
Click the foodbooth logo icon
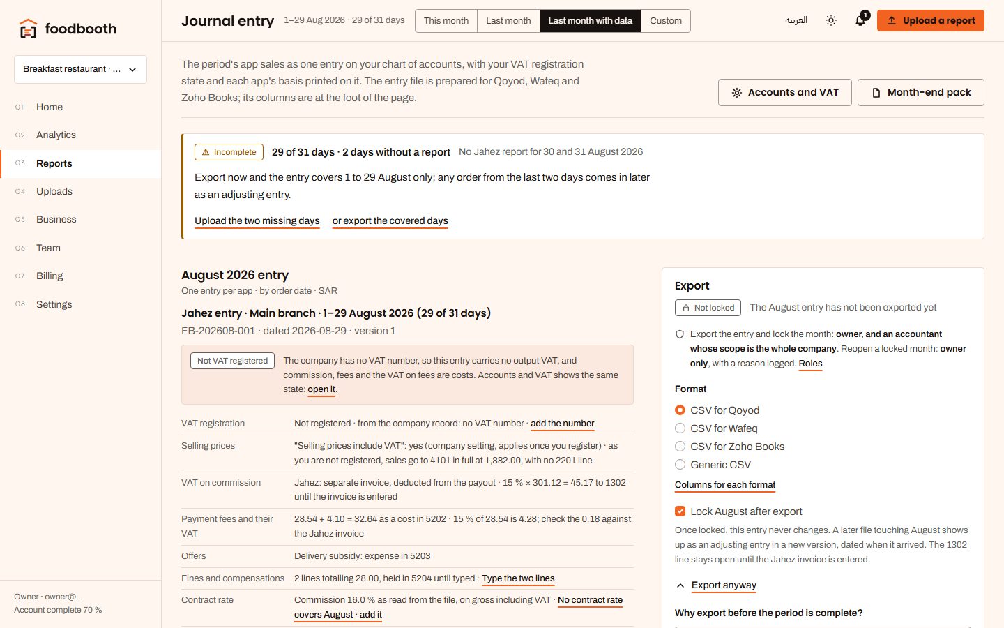[28, 29]
